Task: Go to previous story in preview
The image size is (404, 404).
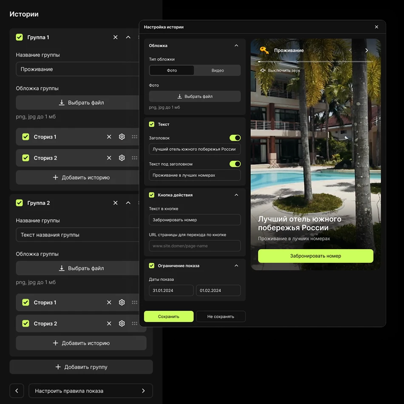Action: click(x=350, y=51)
